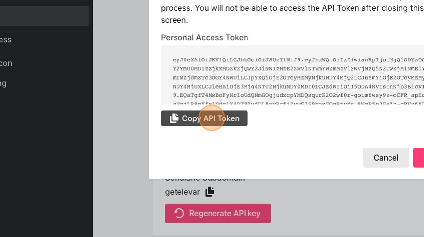Screen dimensions: 424x237
Task: Click the circular arrow icon in Regenerate API key
Action: (179, 213)
